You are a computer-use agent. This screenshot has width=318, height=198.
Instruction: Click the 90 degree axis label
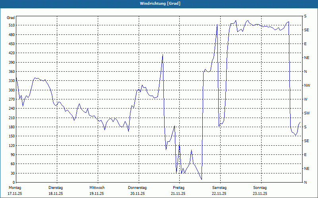[x=13, y=155]
